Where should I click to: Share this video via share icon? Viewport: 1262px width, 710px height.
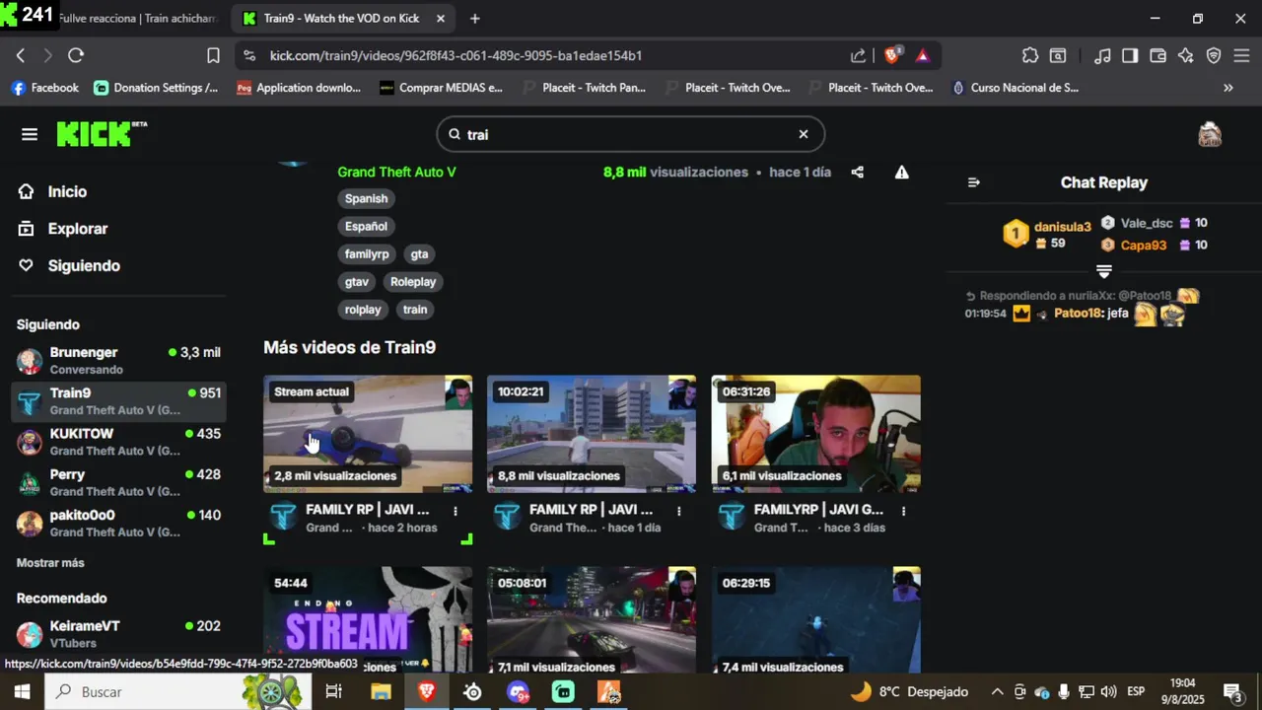pos(857,172)
